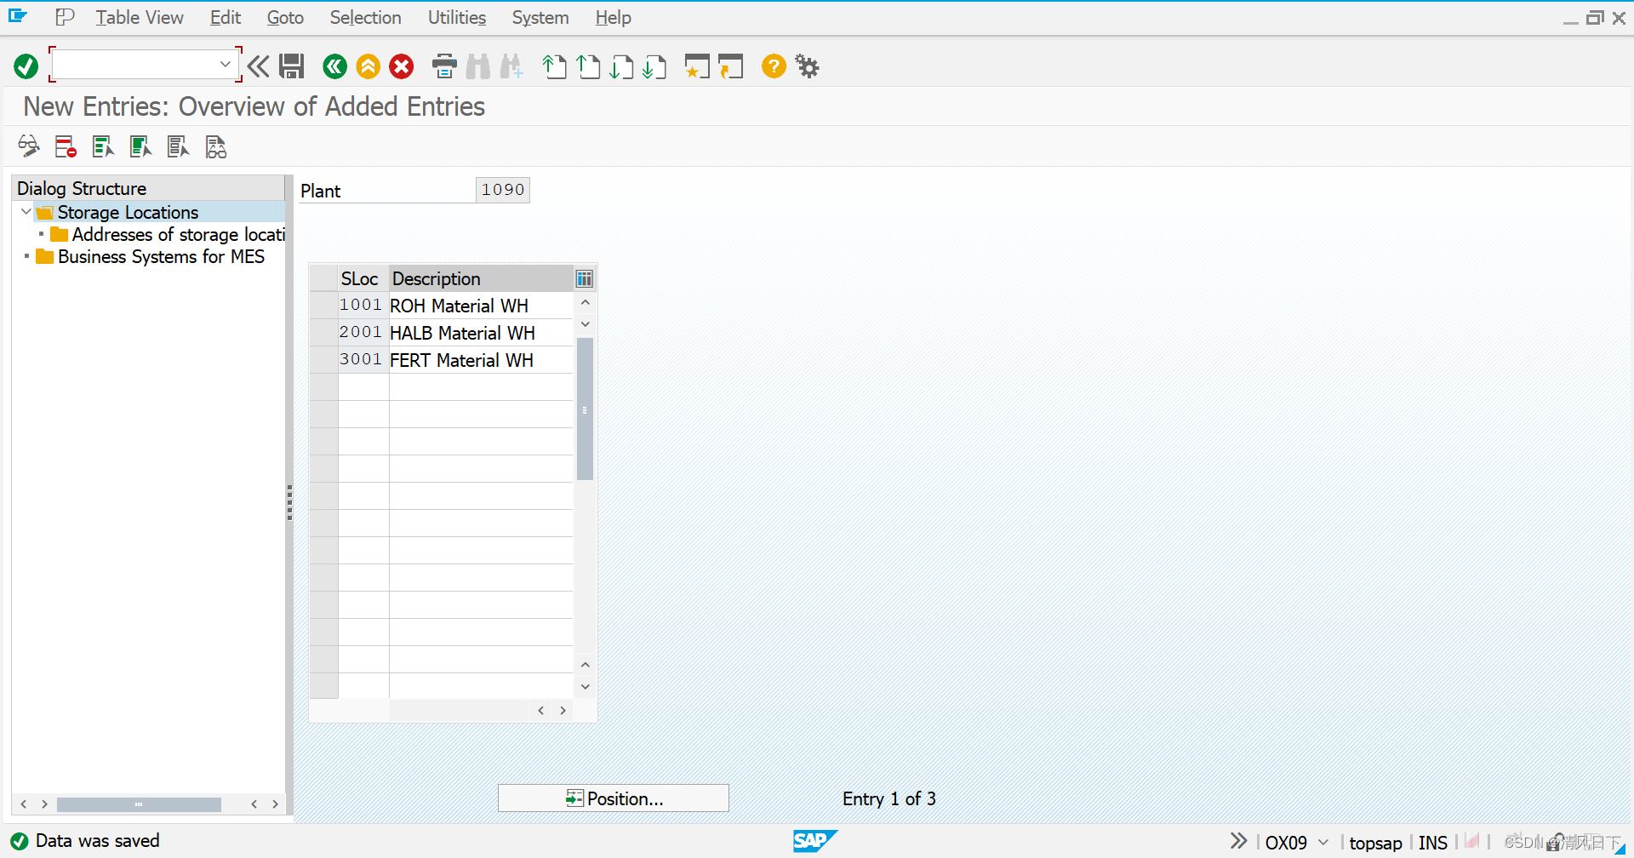Open Help with yellow question mark
Screen dimensions: 1634x858
point(774,66)
